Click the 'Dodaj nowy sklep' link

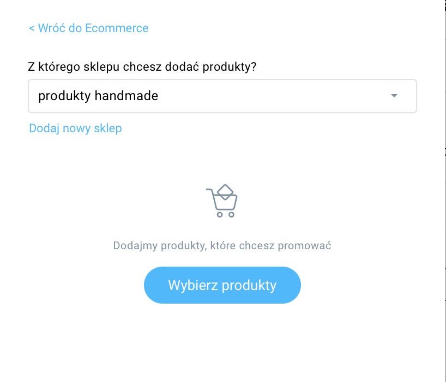point(75,128)
